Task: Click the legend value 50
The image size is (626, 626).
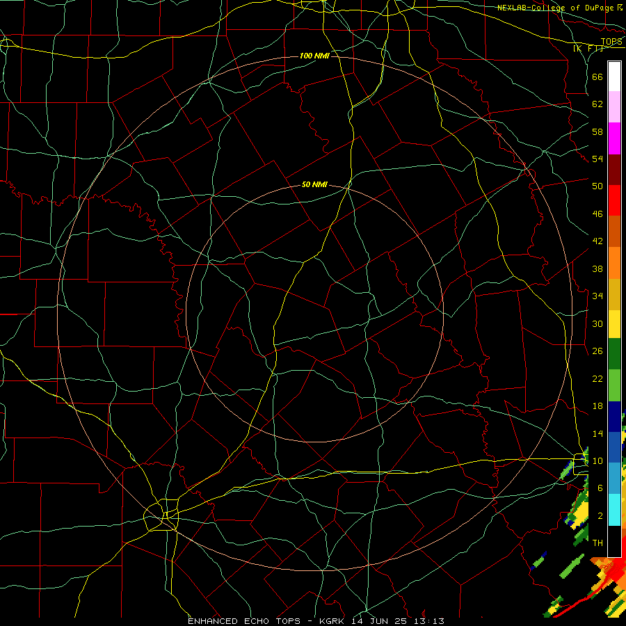Action: tap(597, 186)
